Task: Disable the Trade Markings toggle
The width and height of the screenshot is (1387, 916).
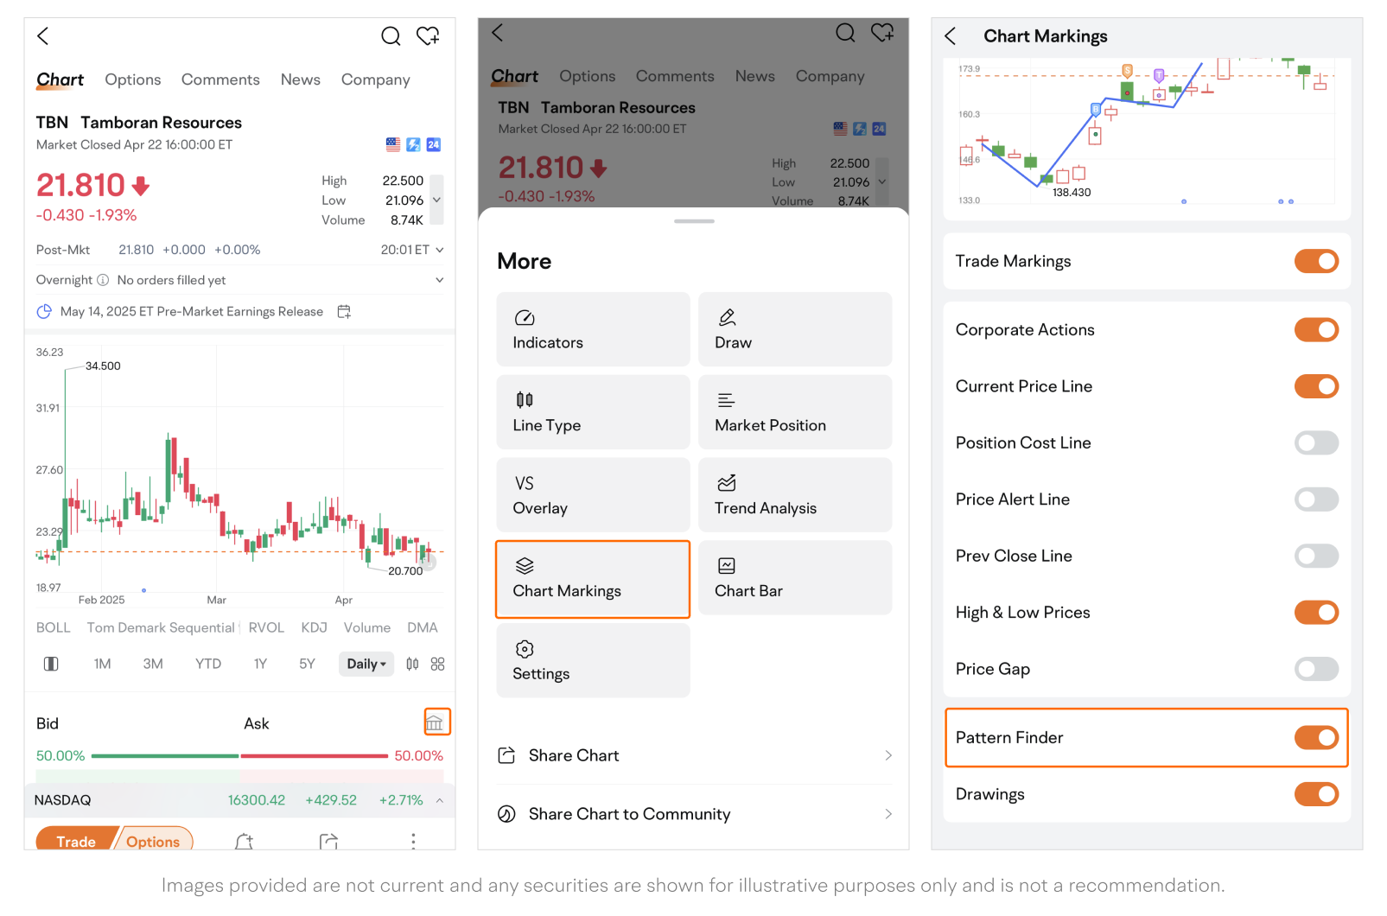Action: [x=1315, y=261]
